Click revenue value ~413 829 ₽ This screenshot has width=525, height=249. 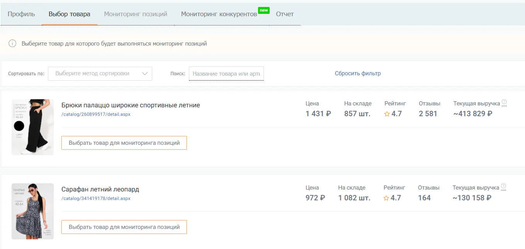pos(473,113)
